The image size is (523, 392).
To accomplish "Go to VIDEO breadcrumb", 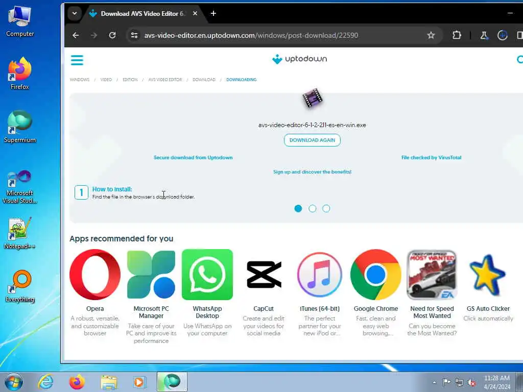I will [x=106, y=80].
